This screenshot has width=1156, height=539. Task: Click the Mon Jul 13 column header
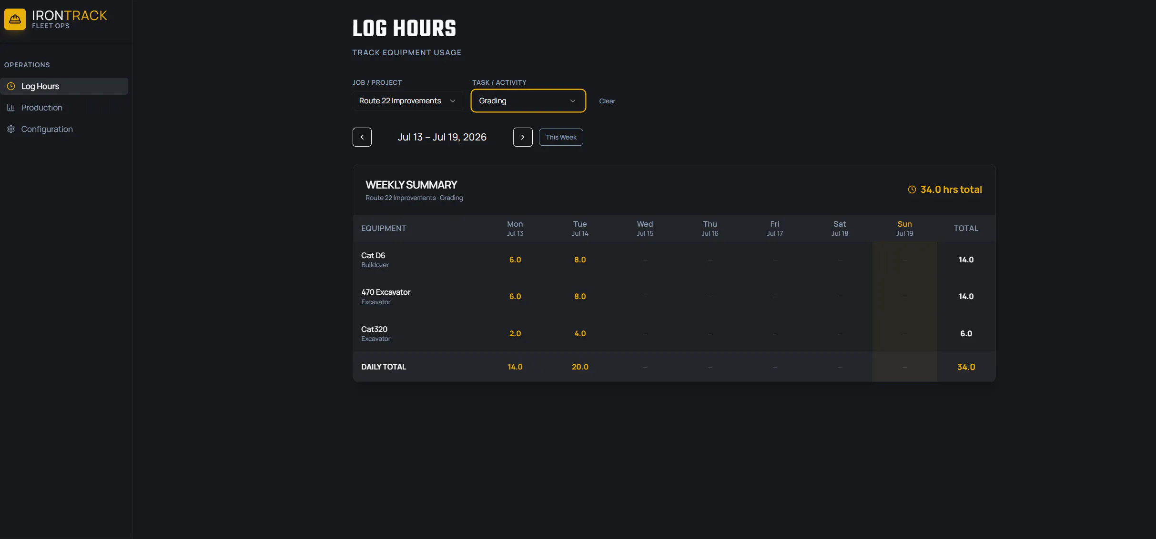click(515, 228)
